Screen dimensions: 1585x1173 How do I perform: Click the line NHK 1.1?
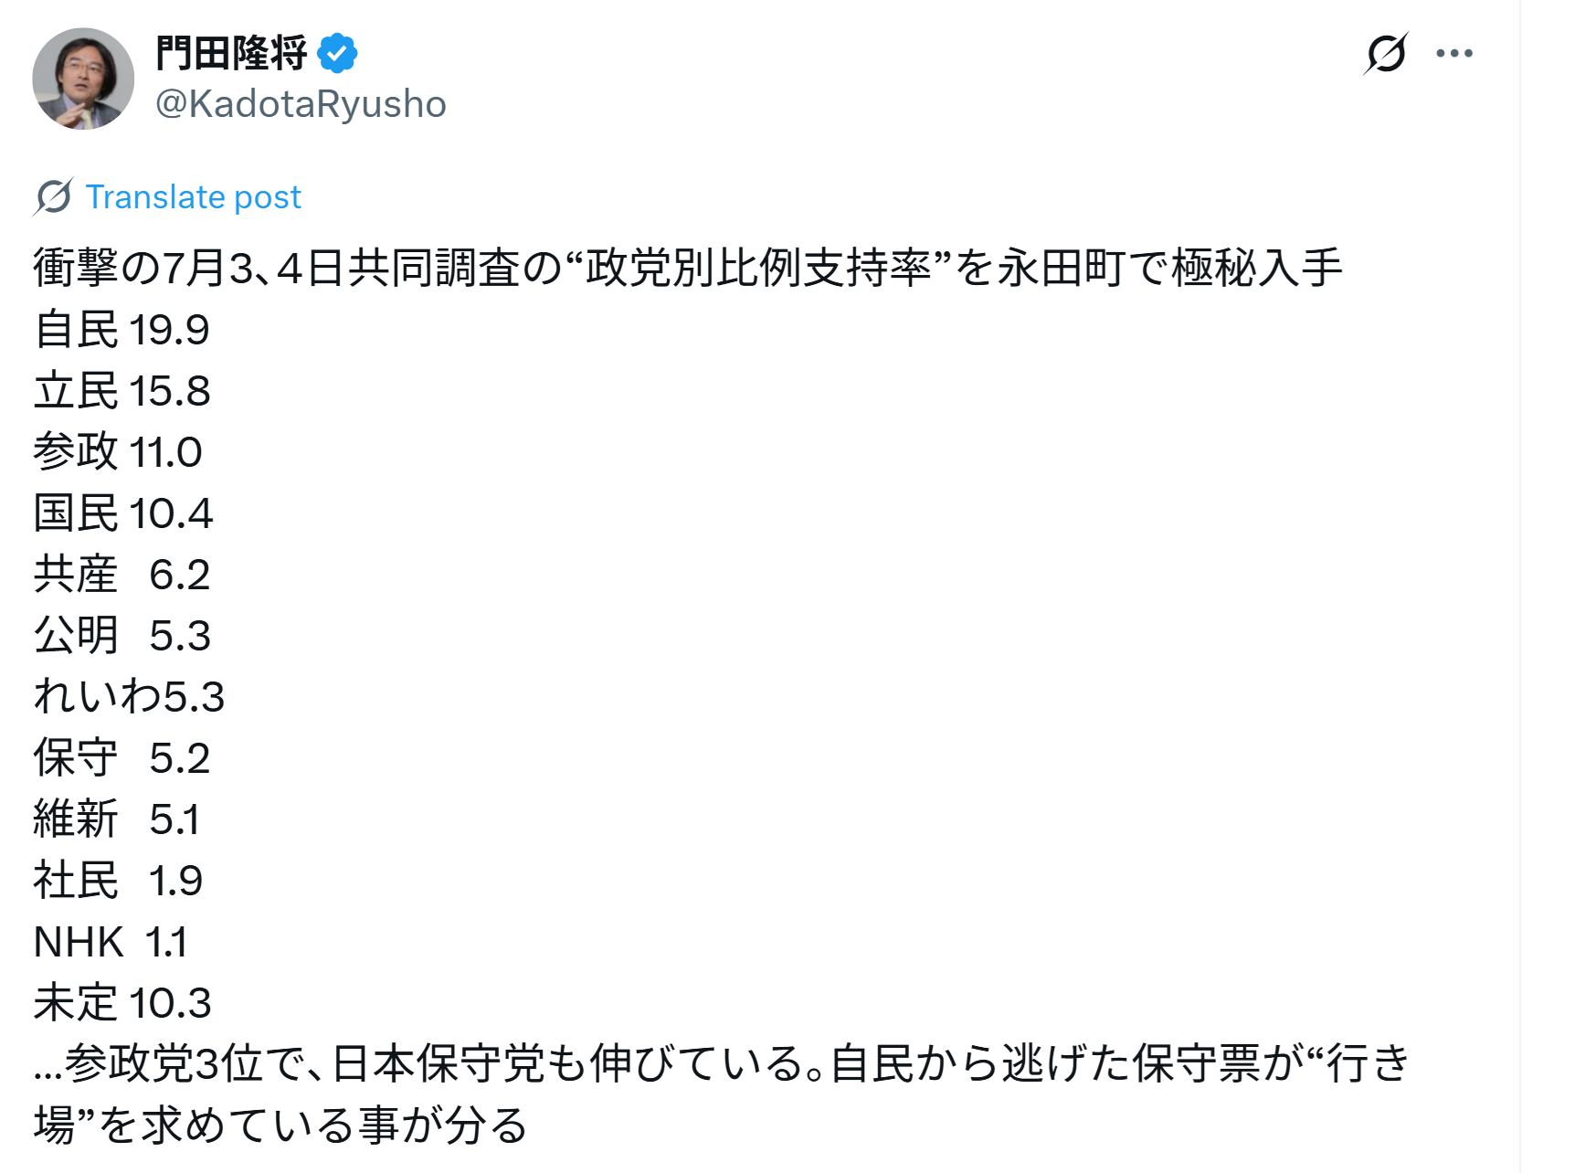pyautogui.click(x=111, y=941)
